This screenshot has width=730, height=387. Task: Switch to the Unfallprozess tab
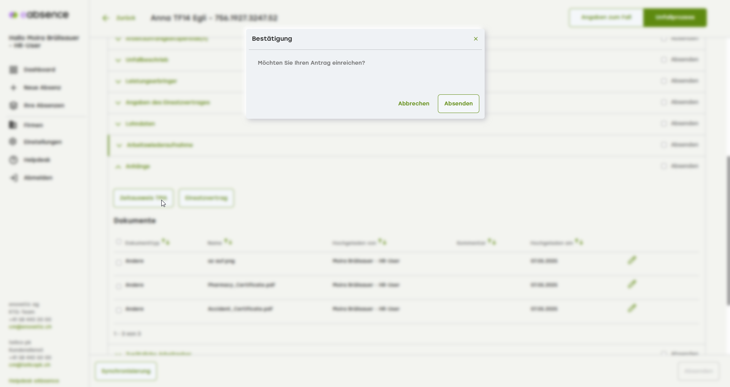point(675,18)
